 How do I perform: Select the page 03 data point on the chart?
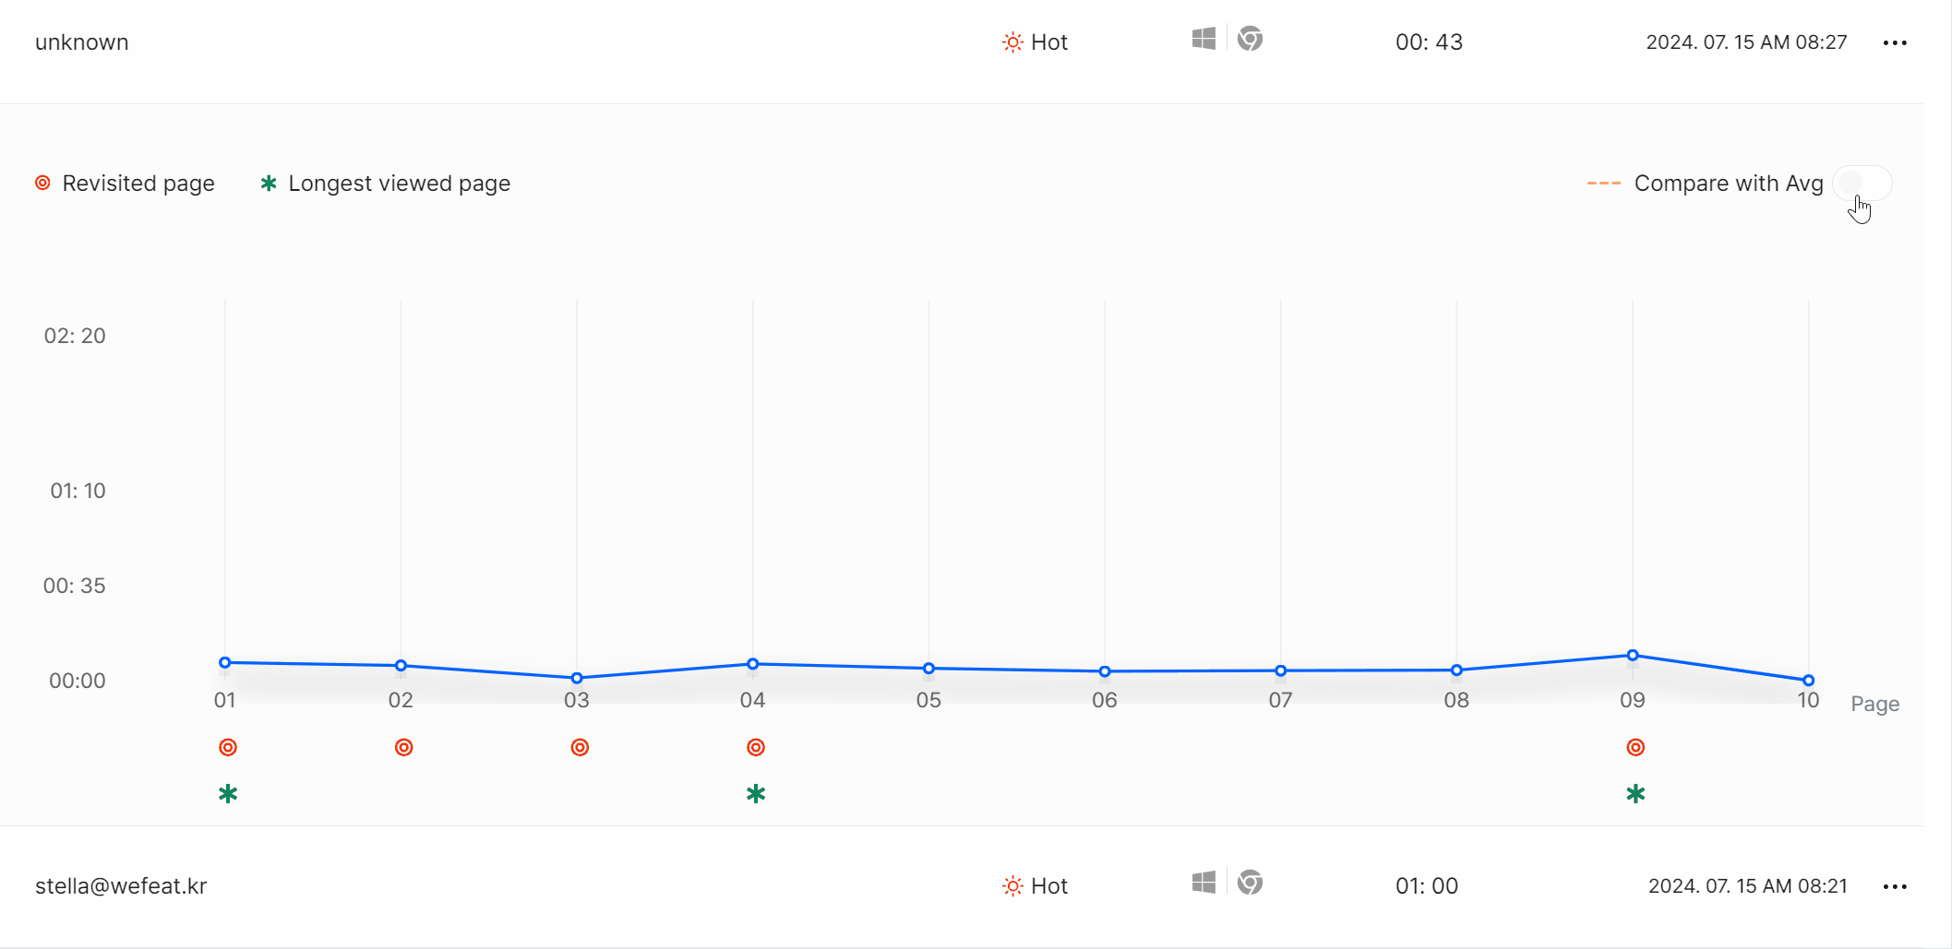(x=577, y=678)
